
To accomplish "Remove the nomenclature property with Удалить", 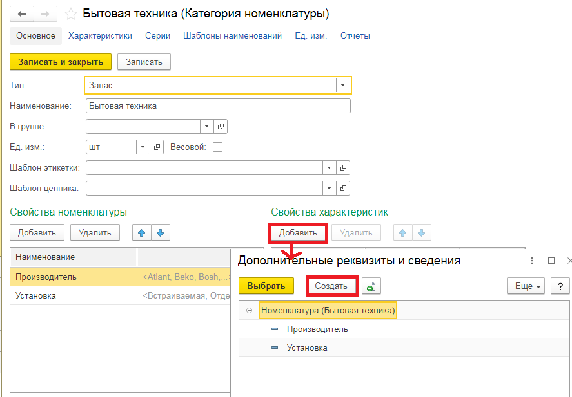I will pos(95,233).
